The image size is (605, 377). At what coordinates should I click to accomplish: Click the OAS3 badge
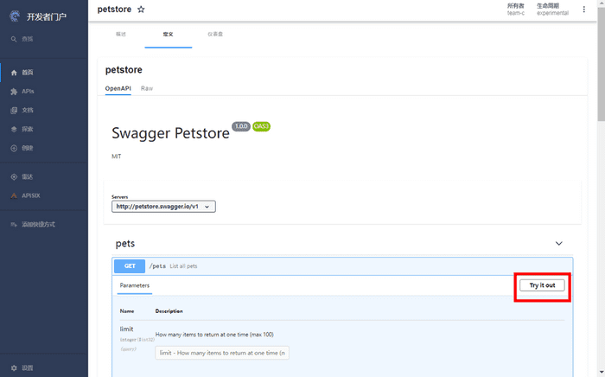tap(261, 126)
